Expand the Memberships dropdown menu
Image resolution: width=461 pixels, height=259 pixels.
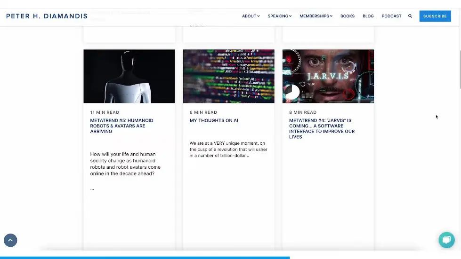click(315, 16)
